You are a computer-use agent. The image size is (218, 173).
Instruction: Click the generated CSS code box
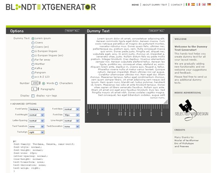45,155
